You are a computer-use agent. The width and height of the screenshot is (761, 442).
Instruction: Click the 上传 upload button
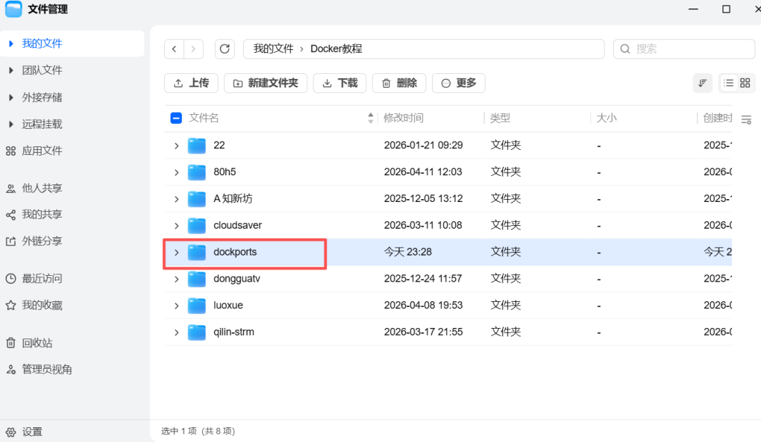(x=191, y=83)
